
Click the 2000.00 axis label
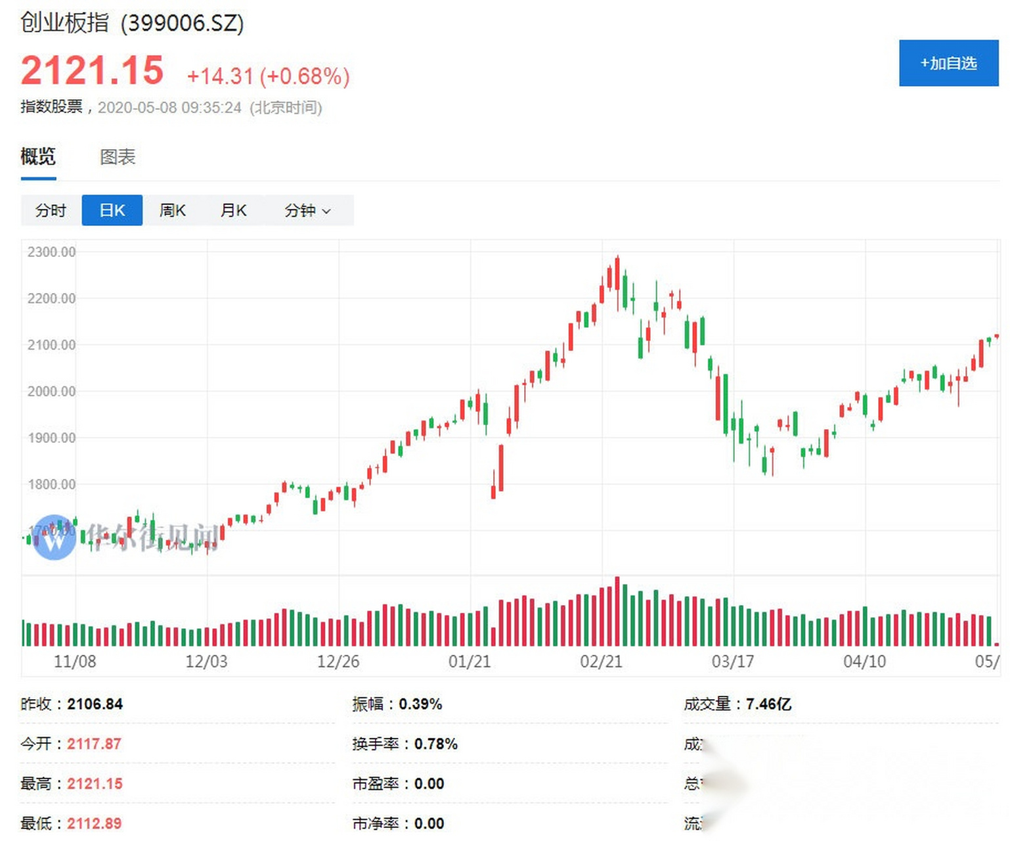(51, 391)
